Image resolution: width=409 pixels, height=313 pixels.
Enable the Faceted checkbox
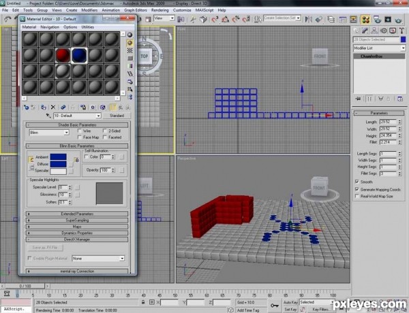tap(105, 137)
